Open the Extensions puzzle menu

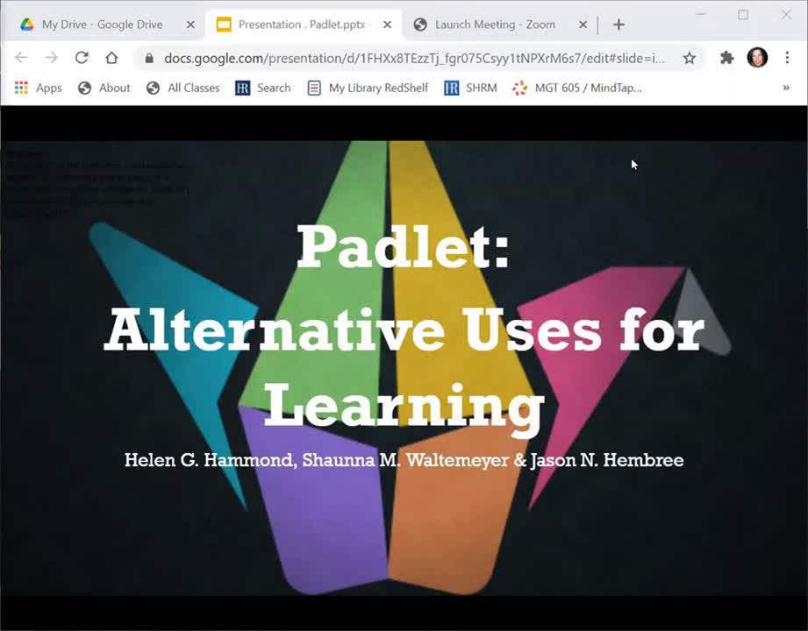coord(726,58)
